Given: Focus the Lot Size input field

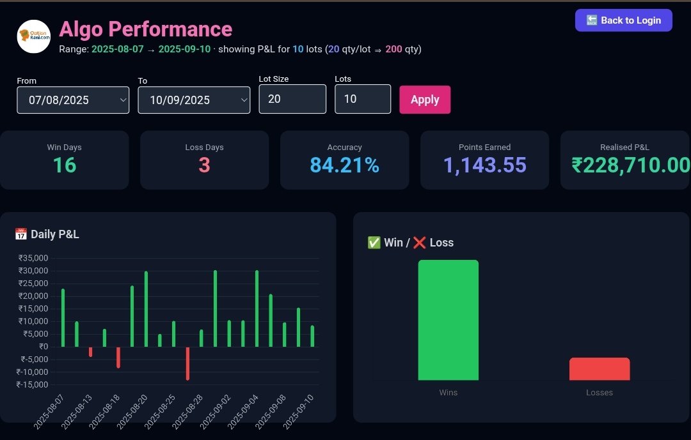Looking at the screenshot, I should pos(292,99).
